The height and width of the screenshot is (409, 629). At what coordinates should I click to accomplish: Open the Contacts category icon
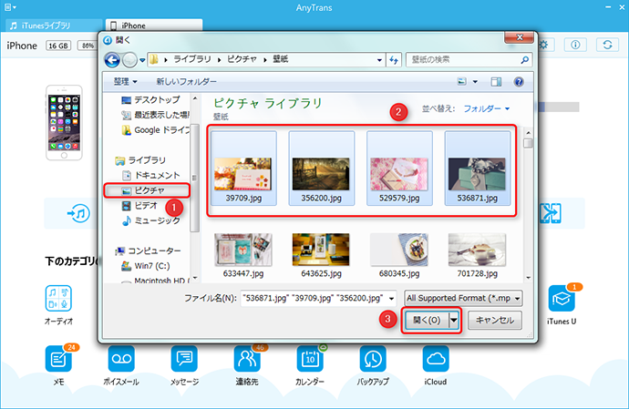(x=247, y=359)
